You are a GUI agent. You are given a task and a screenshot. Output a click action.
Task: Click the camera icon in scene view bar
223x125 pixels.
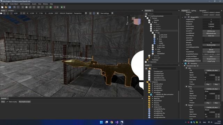pos(1,13)
